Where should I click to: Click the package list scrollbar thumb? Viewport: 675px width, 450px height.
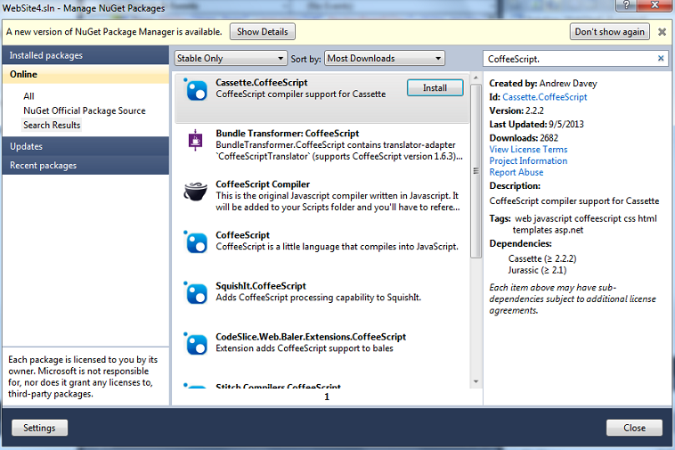[476, 171]
